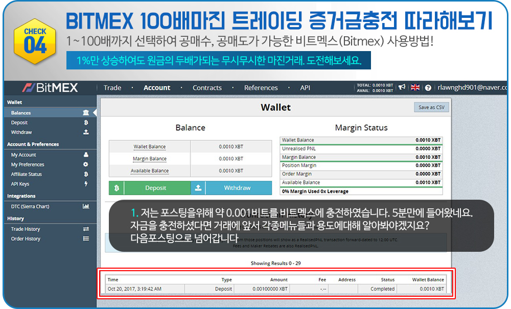Click the arrows icon beside Trade History
The height and width of the screenshot is (309, 511).
[x=86, y=229]
